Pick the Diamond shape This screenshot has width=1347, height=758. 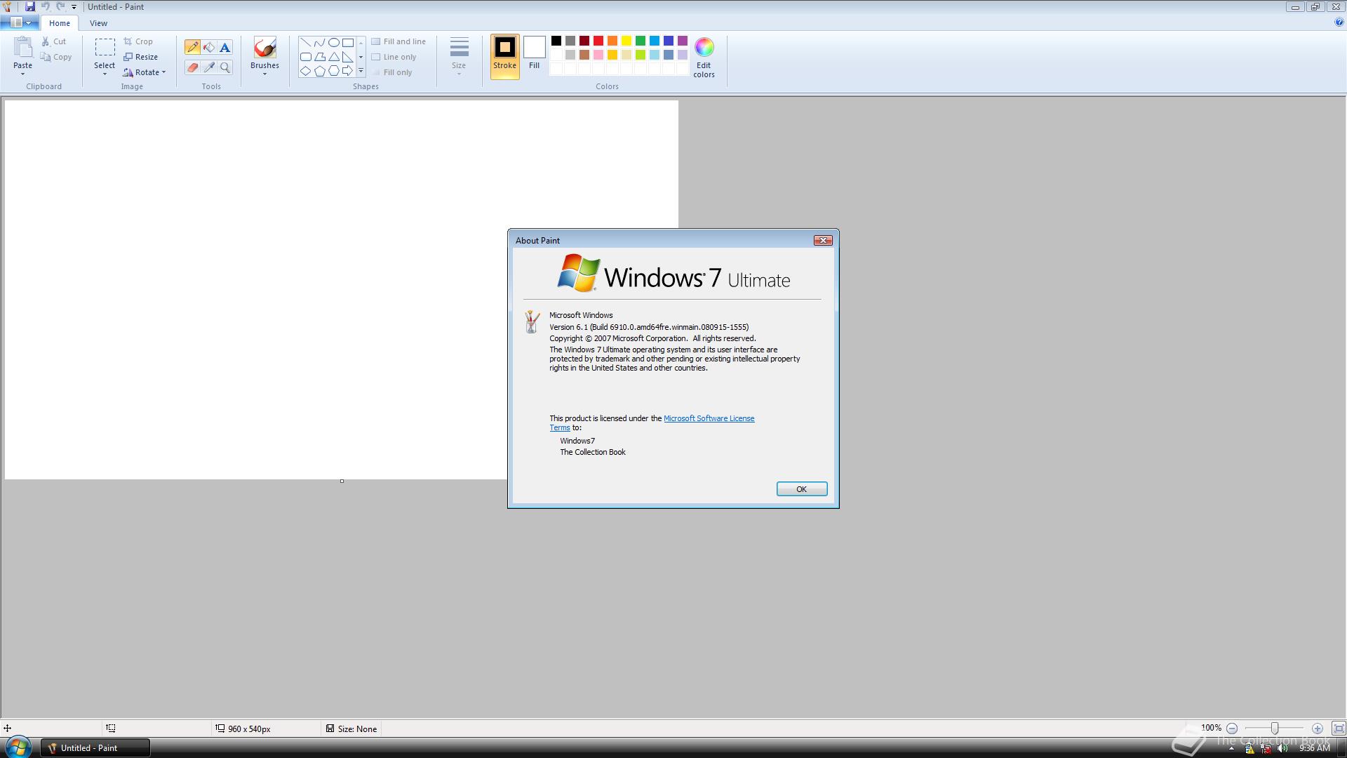click(306, 71)
